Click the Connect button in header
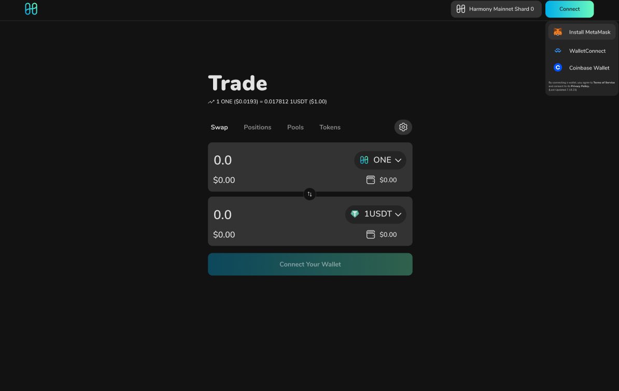The width and height of the screenshot is (619, 391). (569, 9)
